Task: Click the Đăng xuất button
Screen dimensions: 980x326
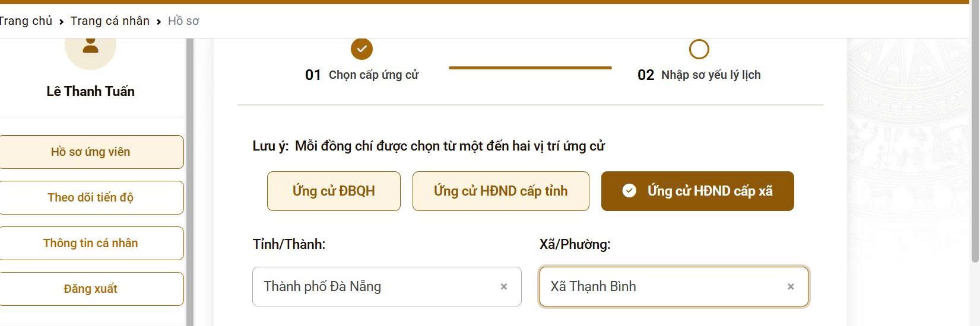Action: (x=90, y=289)
